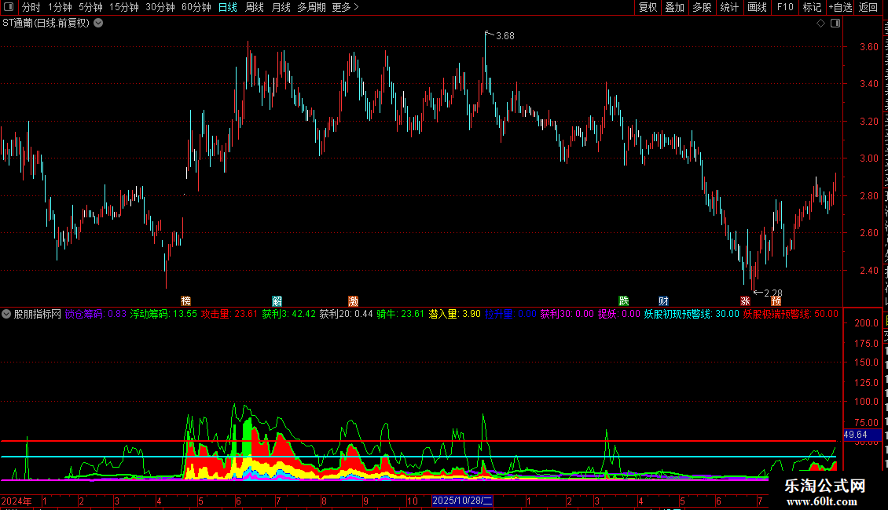Add stock with +自选 button
888x510 pixels.
[x=840, y=7]
